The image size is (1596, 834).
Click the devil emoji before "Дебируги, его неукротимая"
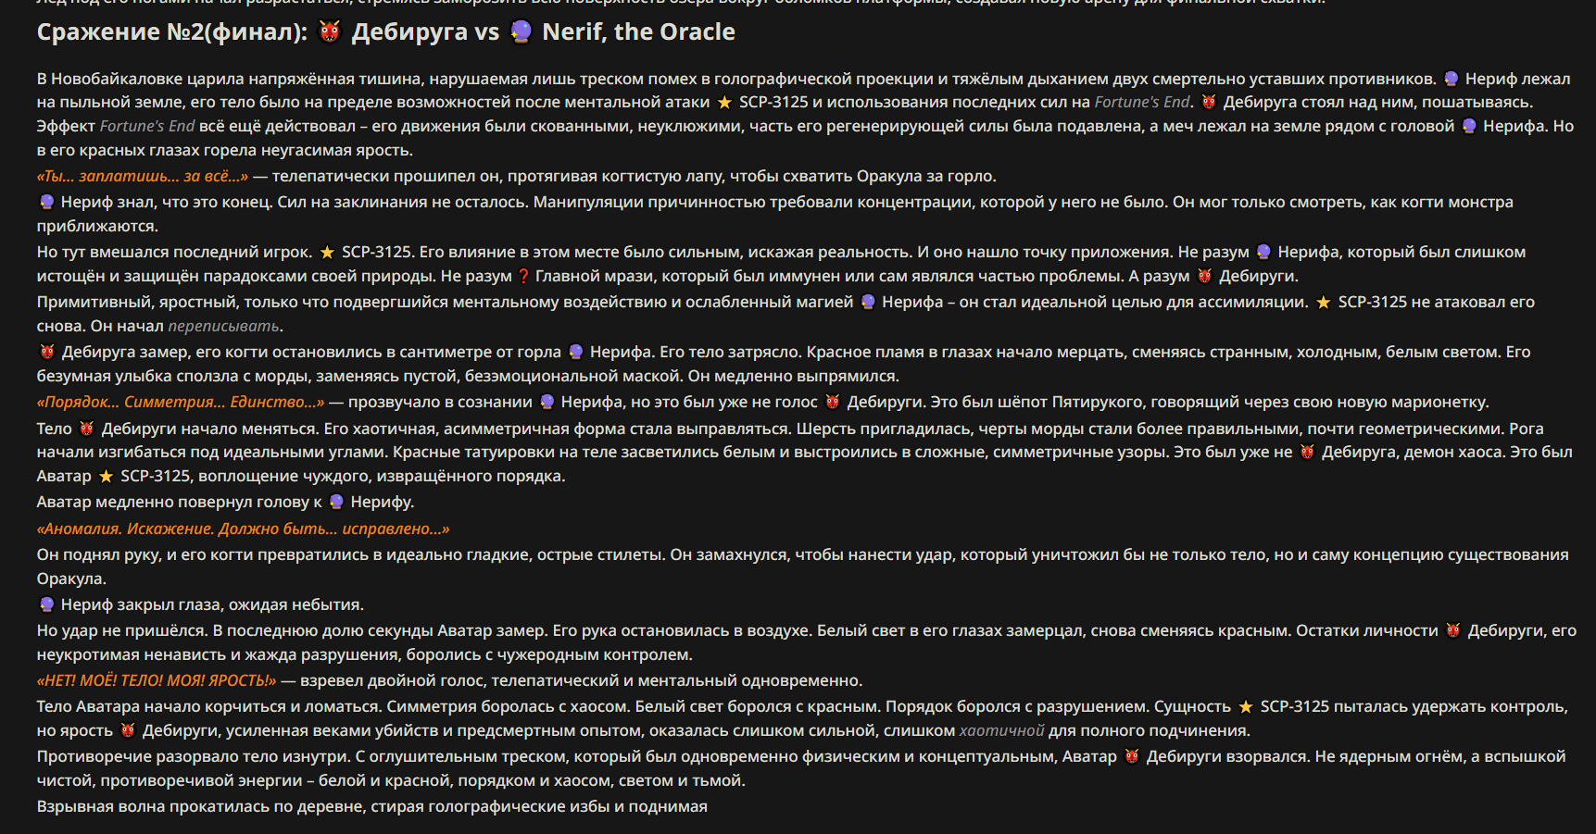(x=1453, y=630)
